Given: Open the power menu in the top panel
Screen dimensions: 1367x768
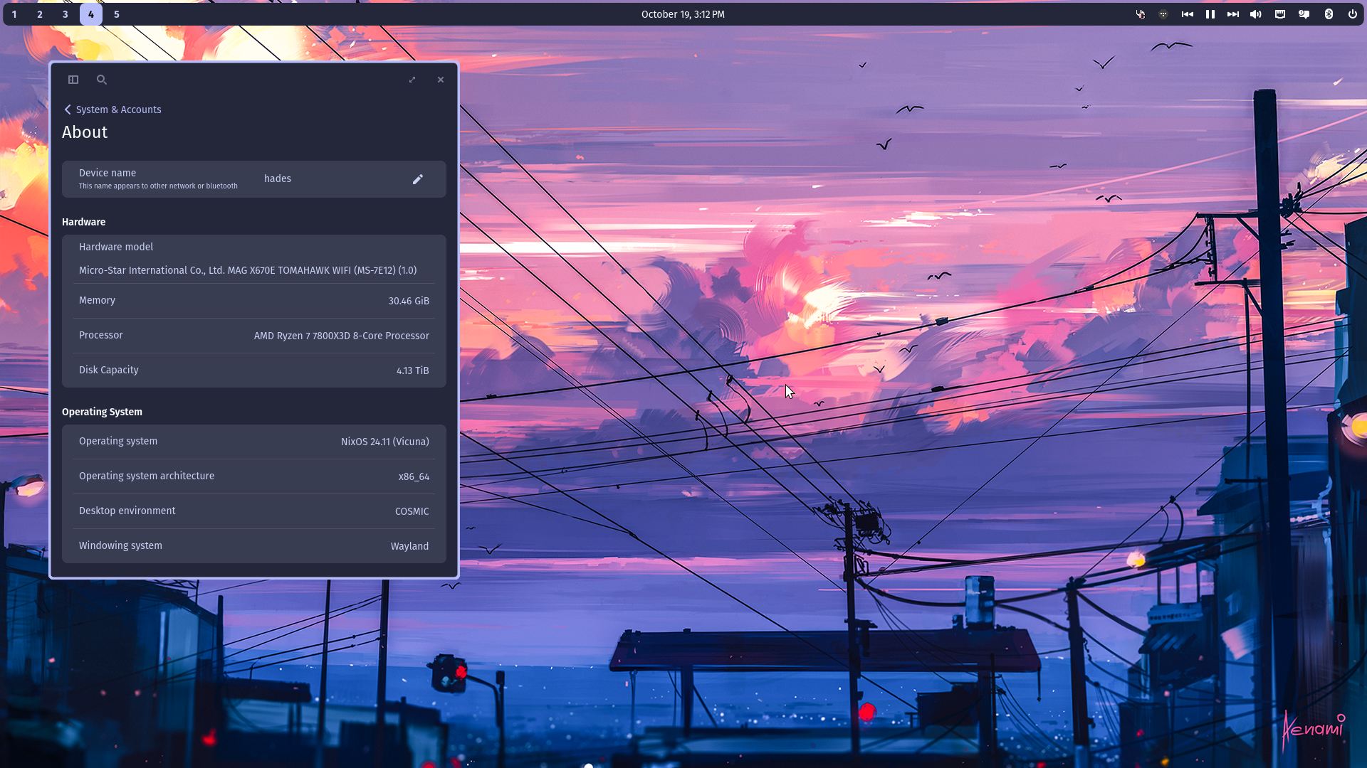Looking at the screenshot, I should click(x=1352, y=14).
